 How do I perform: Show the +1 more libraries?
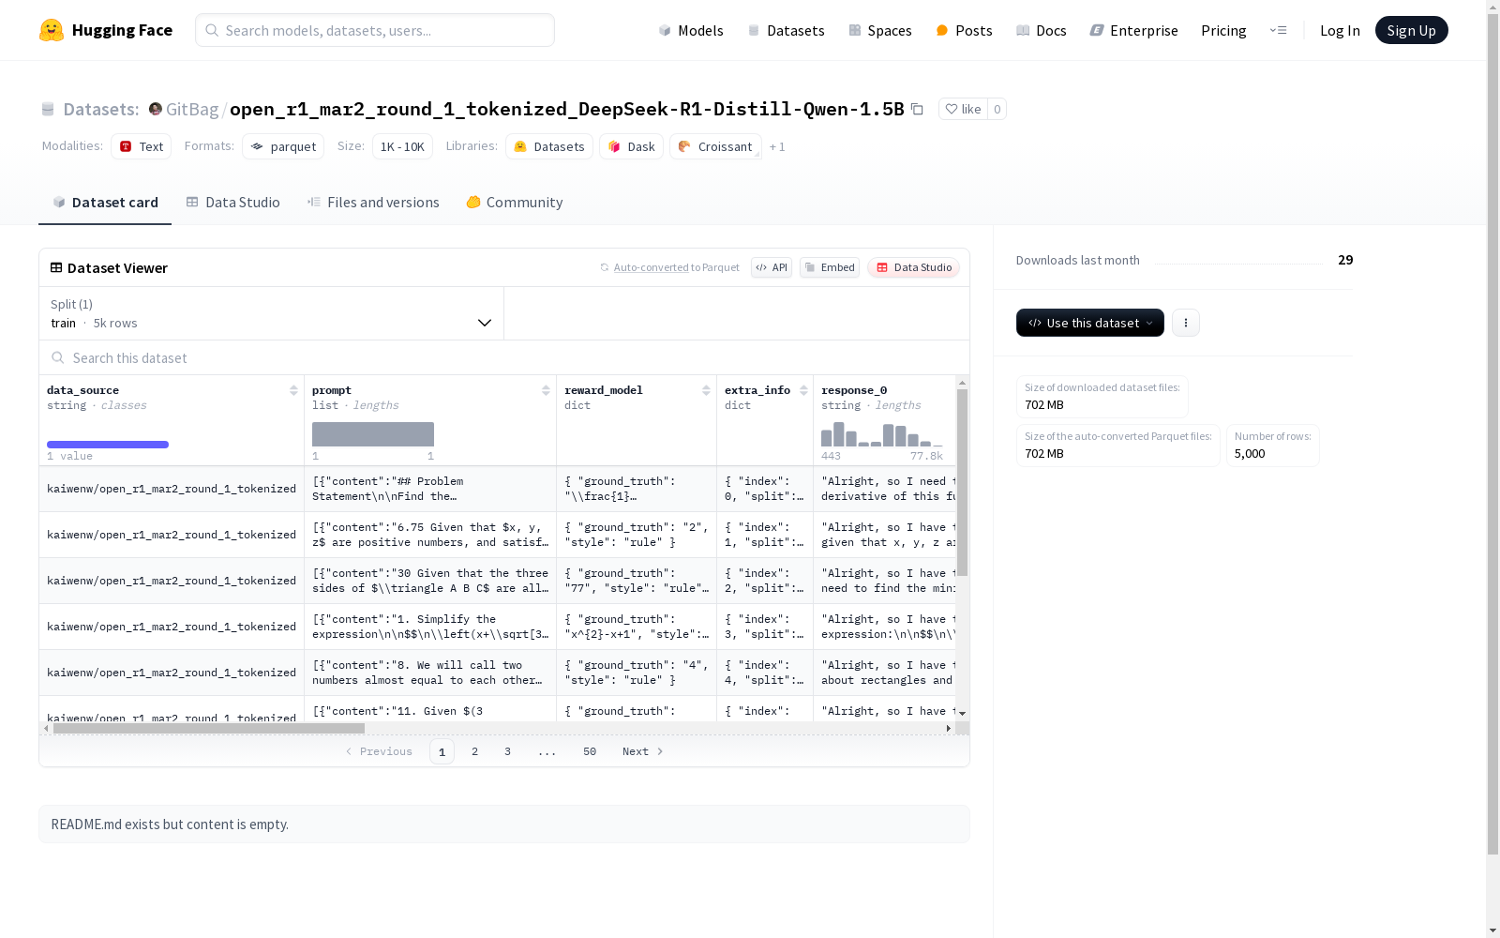[x=777, y=146]
